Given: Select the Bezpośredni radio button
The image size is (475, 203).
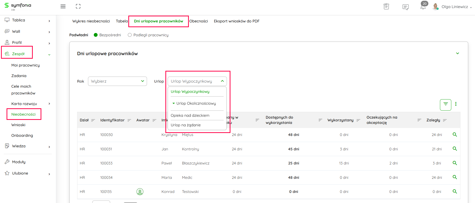Looking at the screenshot, I should click(96, 35).
